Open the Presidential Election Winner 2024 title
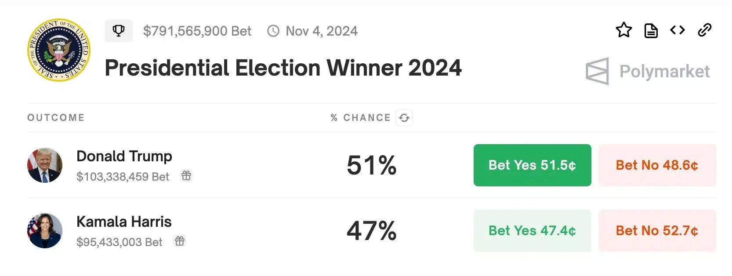Image resolution: width=732 pixels, height=276 pixels. [x=283, y=68]
